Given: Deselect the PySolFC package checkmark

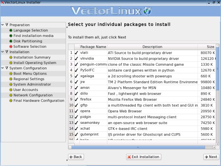Looking at the screenshot, I should pos(76,70).
